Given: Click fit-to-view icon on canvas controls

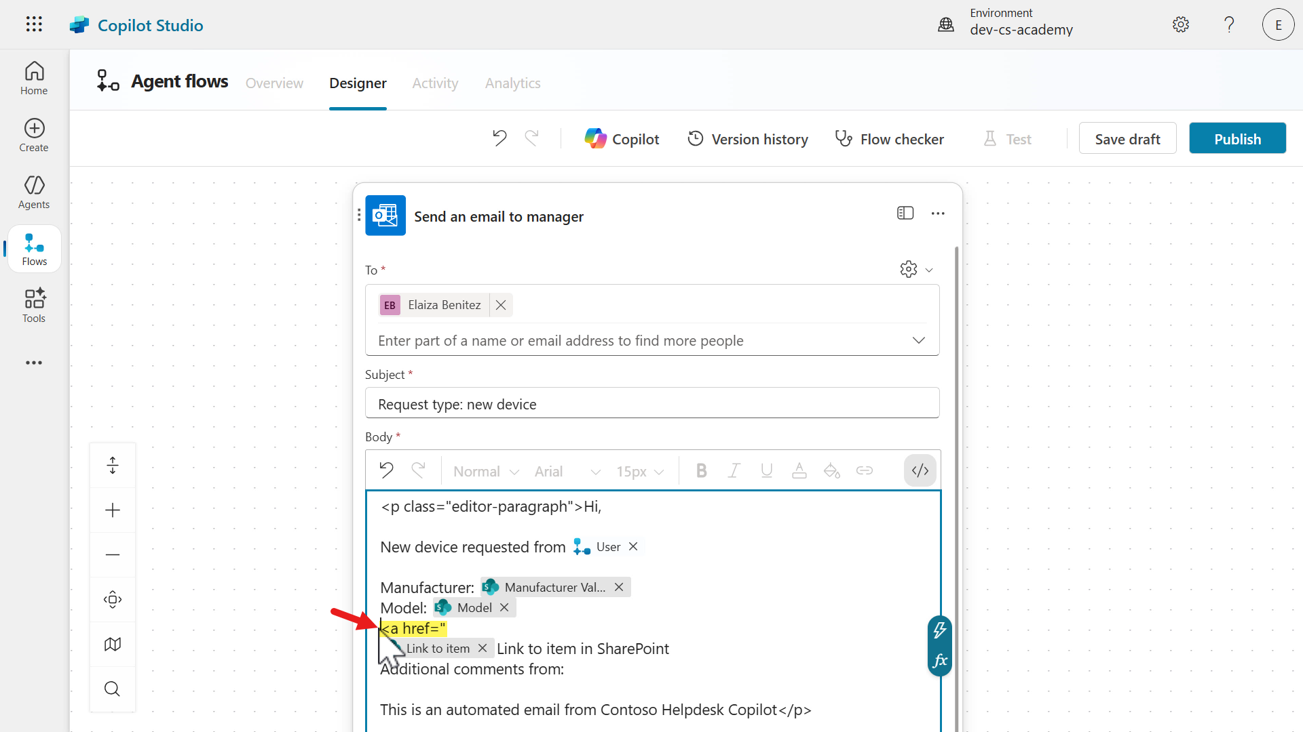Looking at the screenshot, I should click(113, 599).
